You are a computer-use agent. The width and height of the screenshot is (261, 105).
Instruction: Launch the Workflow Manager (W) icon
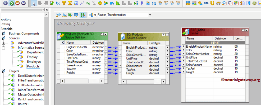point(18,3)
